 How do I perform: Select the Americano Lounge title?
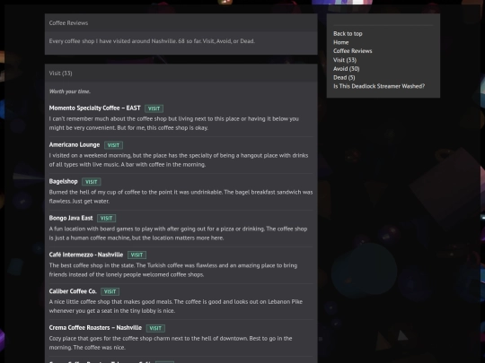(x=75, y=145)
